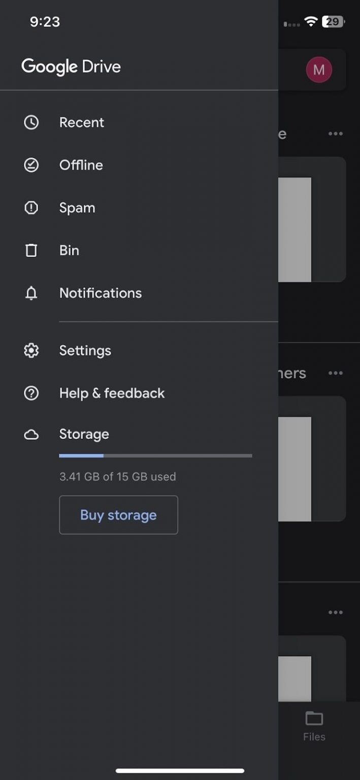The image size is (360, 780).
Task: Select the Notifications bell icon
Action: (x=31, y=293)
